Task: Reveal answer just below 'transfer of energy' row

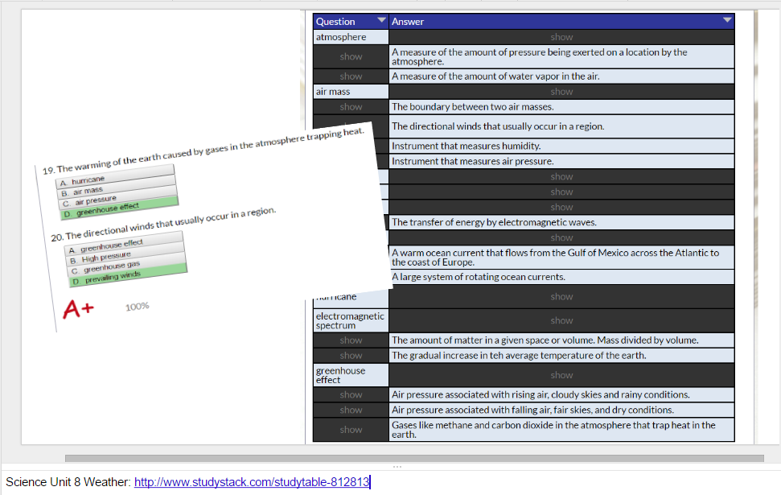Action: [x=561, y=237]
